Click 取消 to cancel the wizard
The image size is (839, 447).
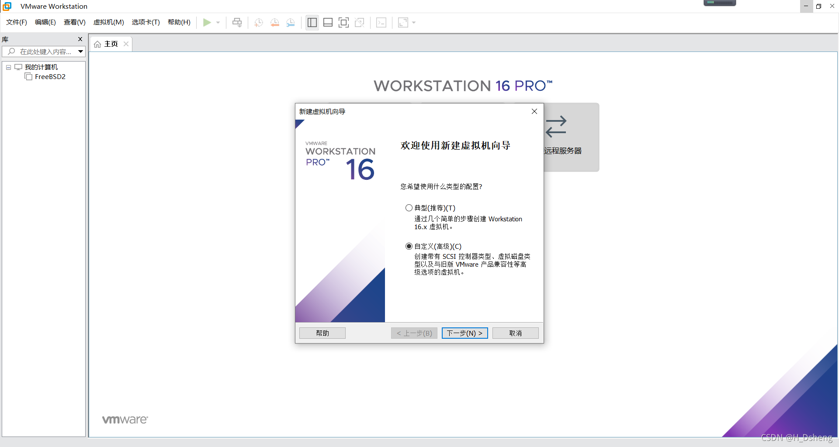(516, 333)
